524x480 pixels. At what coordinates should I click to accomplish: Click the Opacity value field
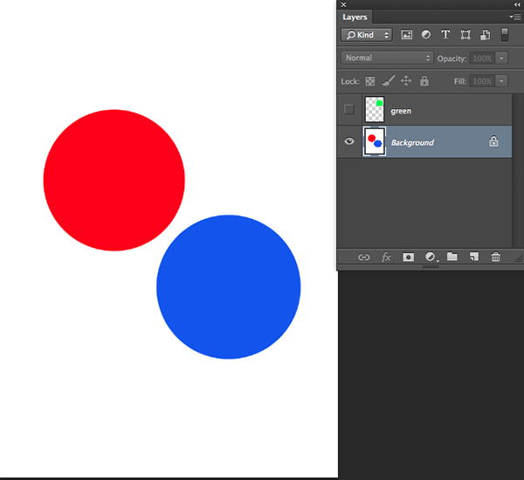[482, 58]
